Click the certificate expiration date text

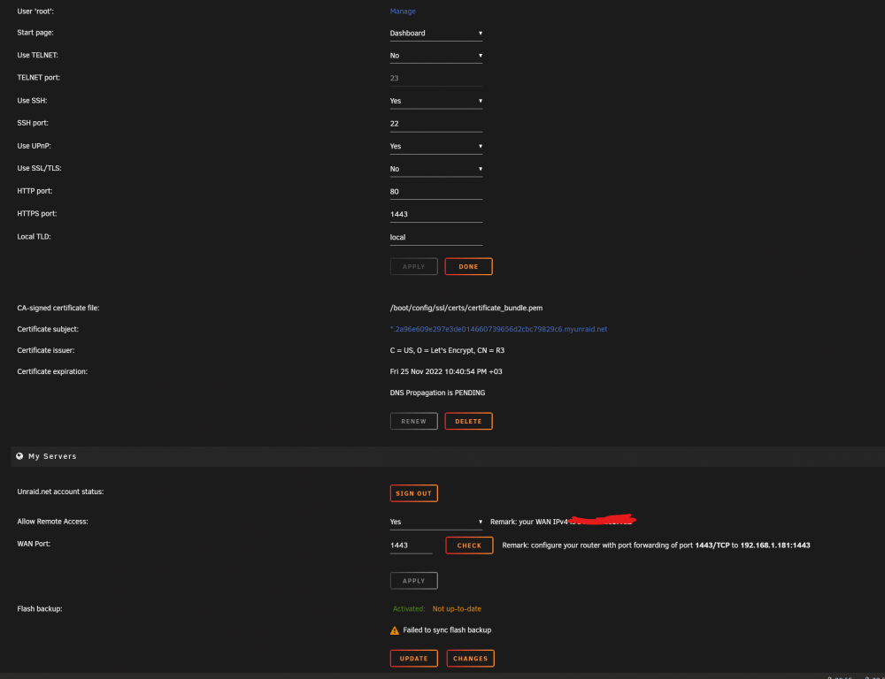click(446, 371)
